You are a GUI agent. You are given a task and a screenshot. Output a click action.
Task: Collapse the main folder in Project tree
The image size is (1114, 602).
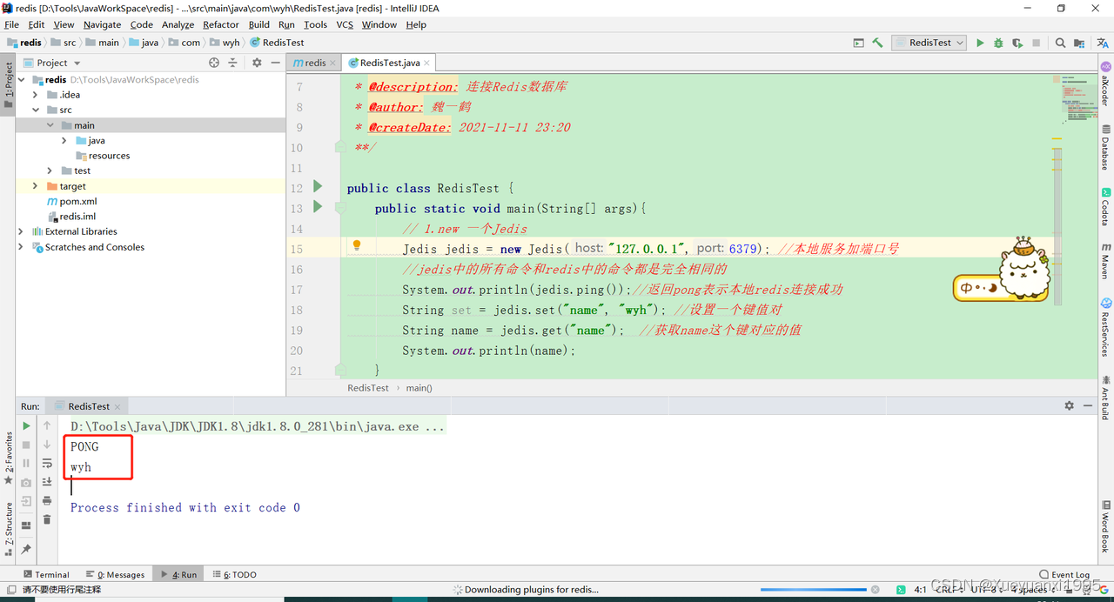50,124
